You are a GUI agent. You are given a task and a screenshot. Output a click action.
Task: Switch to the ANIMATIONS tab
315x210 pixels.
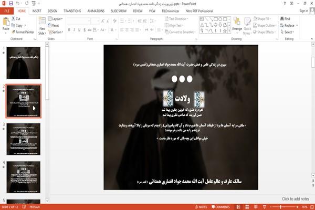click(96, 11)
